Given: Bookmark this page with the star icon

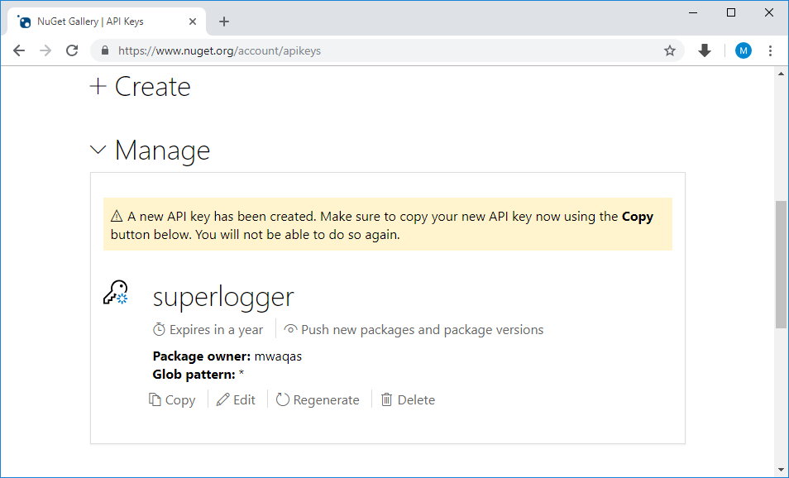Looking at the screenshot, I should pyautogui.click(x=669, y=50).
